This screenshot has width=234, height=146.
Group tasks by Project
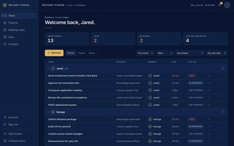81,53
